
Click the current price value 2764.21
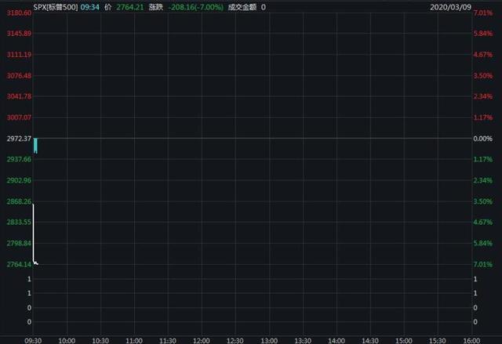(130, 7)
